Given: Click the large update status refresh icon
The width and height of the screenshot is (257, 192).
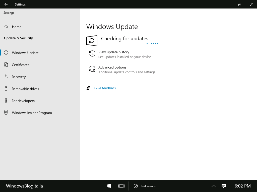Looking at the screenshot, I should (x=92, y=41).
